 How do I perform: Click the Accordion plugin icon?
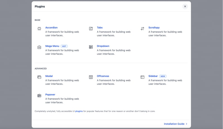click(x=39, y=29)
